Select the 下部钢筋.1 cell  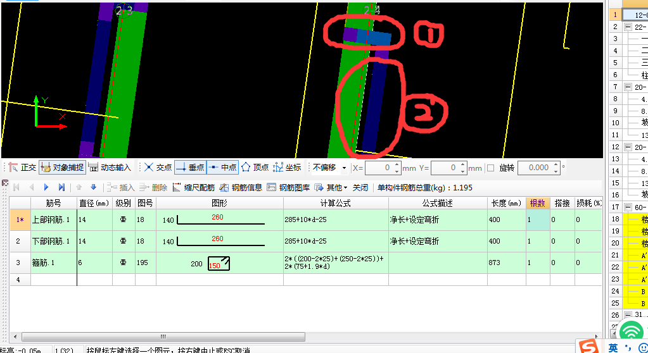pos(54,241)
